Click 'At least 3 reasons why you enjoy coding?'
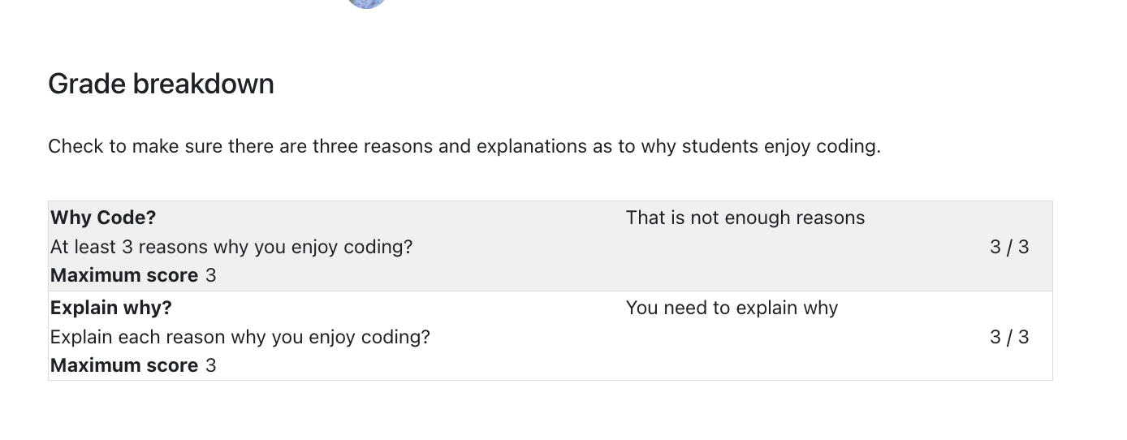 (231, 247)
